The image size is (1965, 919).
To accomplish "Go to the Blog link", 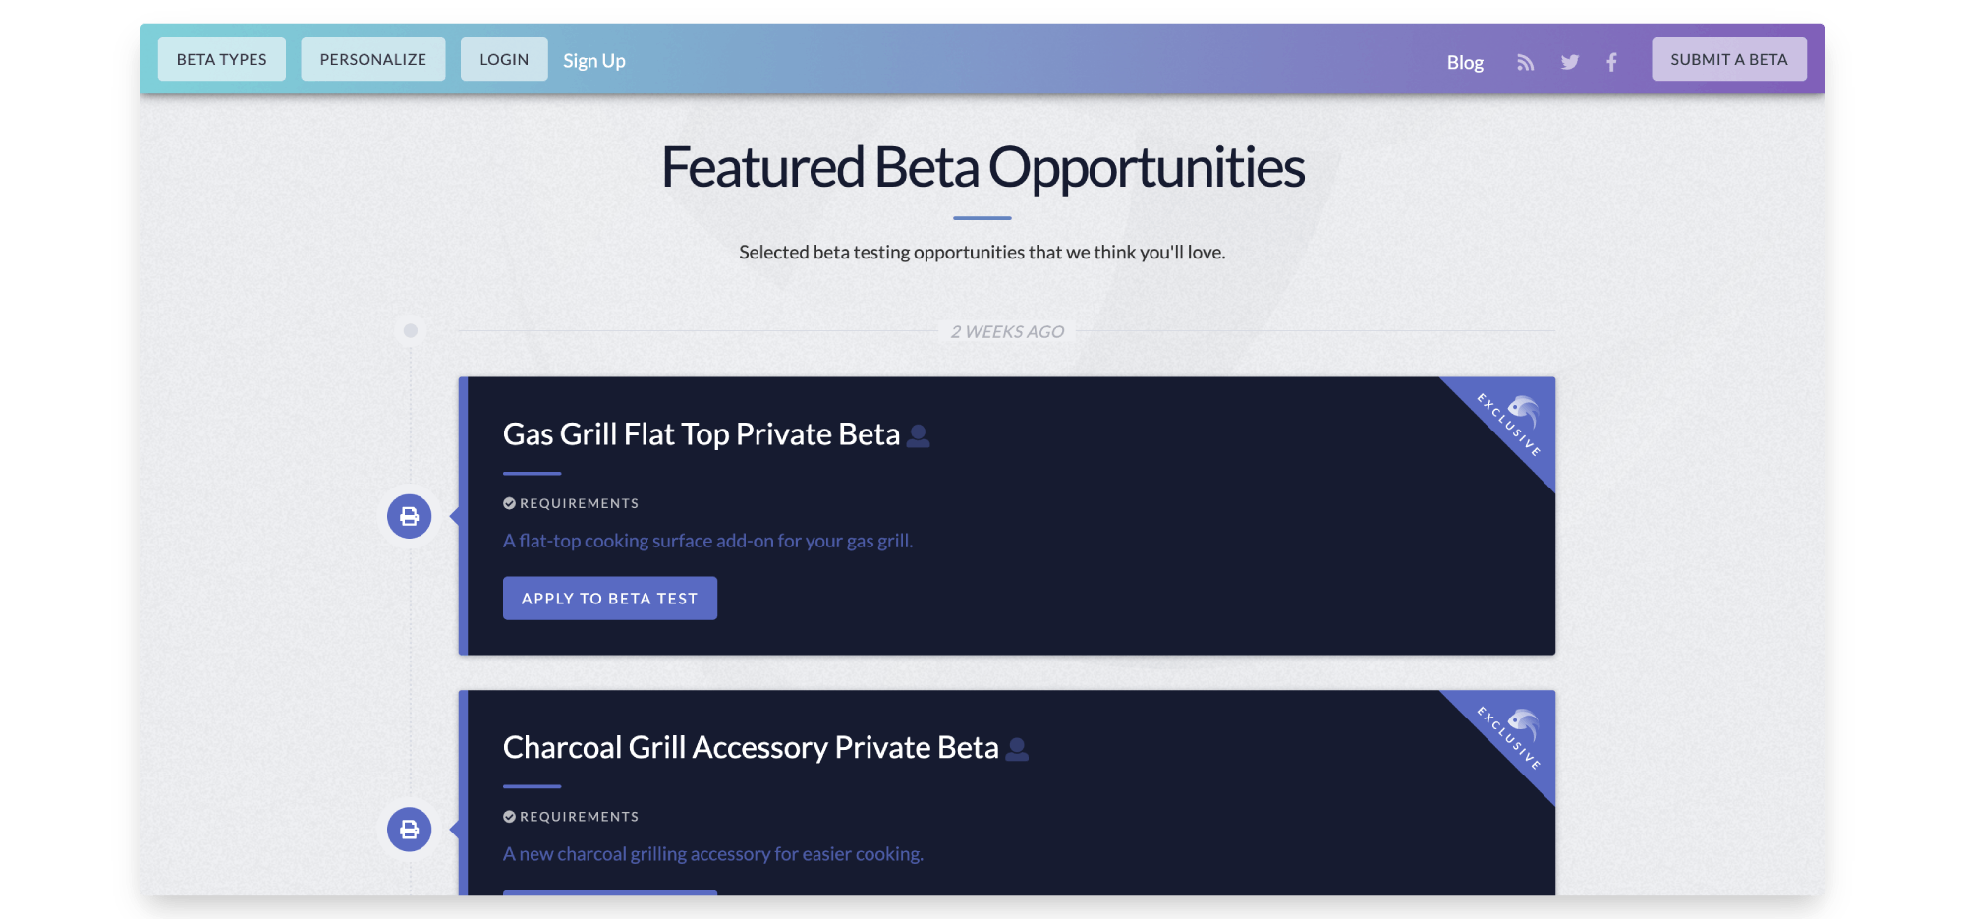I will coord(1465,62).
